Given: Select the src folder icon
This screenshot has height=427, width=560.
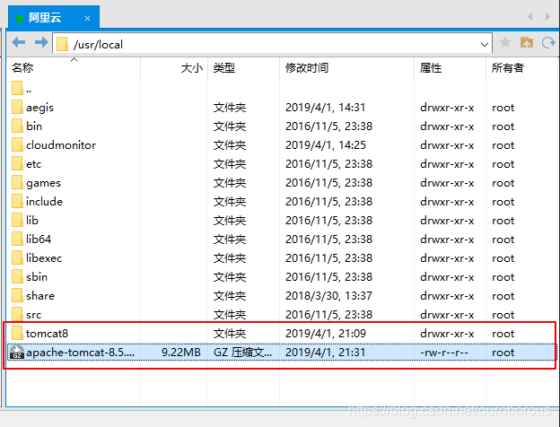Looking at the screenshot, I should (17, 314).
